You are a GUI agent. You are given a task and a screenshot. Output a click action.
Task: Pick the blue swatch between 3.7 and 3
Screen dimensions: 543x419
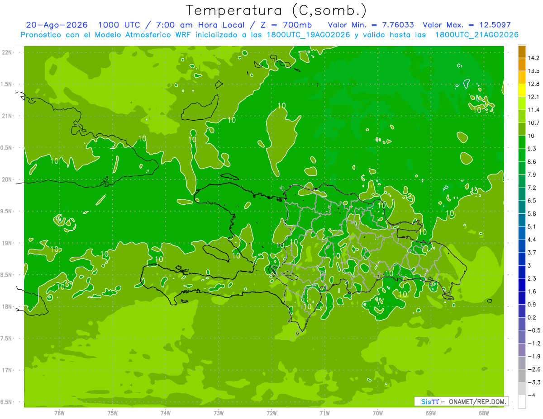pos(522,259)
